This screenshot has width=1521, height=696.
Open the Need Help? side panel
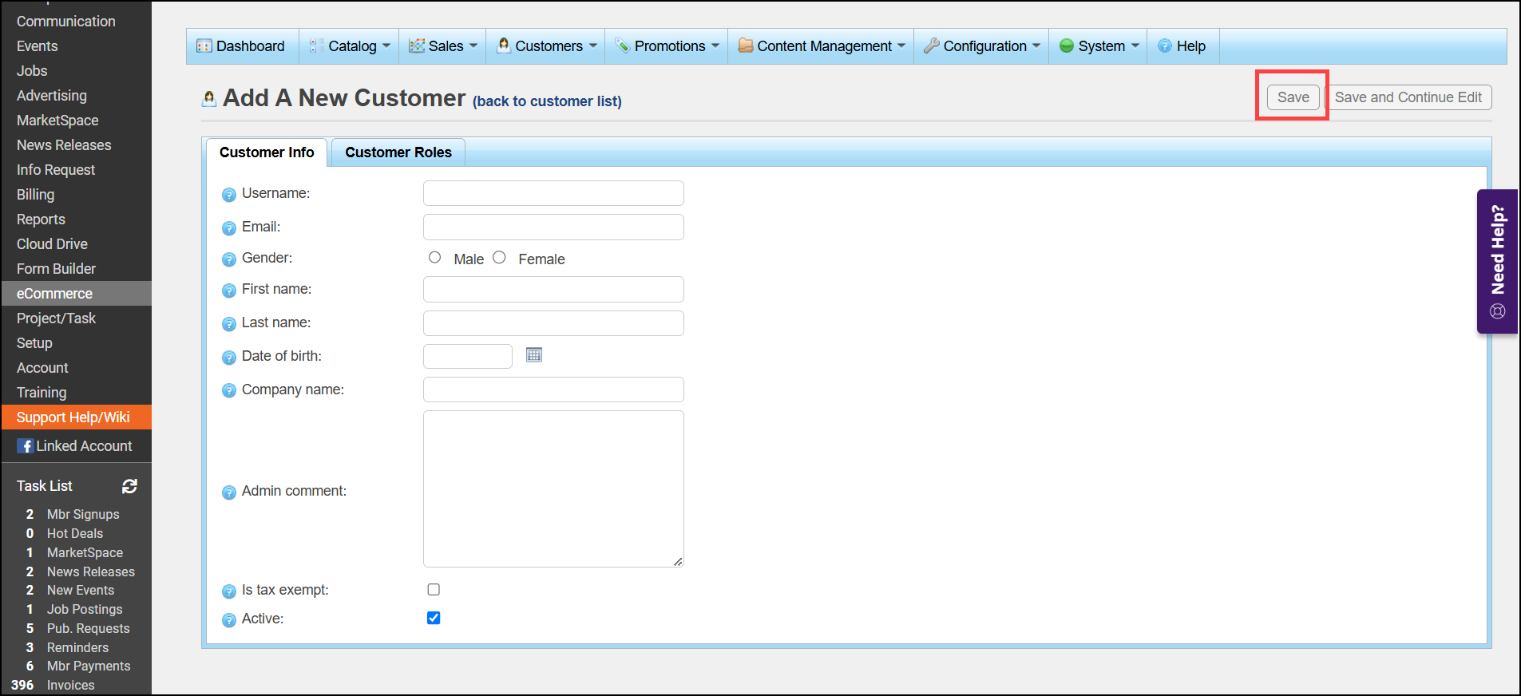(1498, 261)
